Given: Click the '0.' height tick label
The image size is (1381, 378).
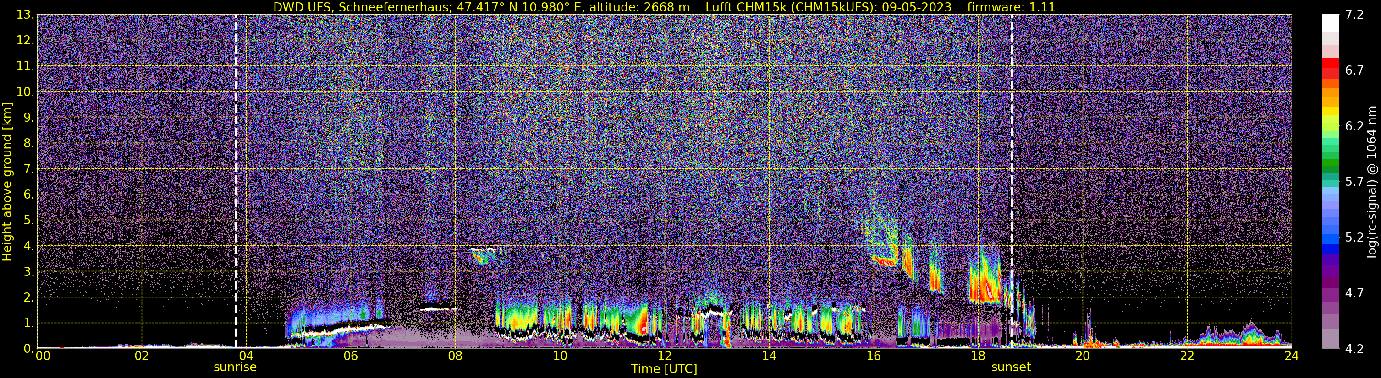Looking at the screenshot, I should tap(28, 349).
